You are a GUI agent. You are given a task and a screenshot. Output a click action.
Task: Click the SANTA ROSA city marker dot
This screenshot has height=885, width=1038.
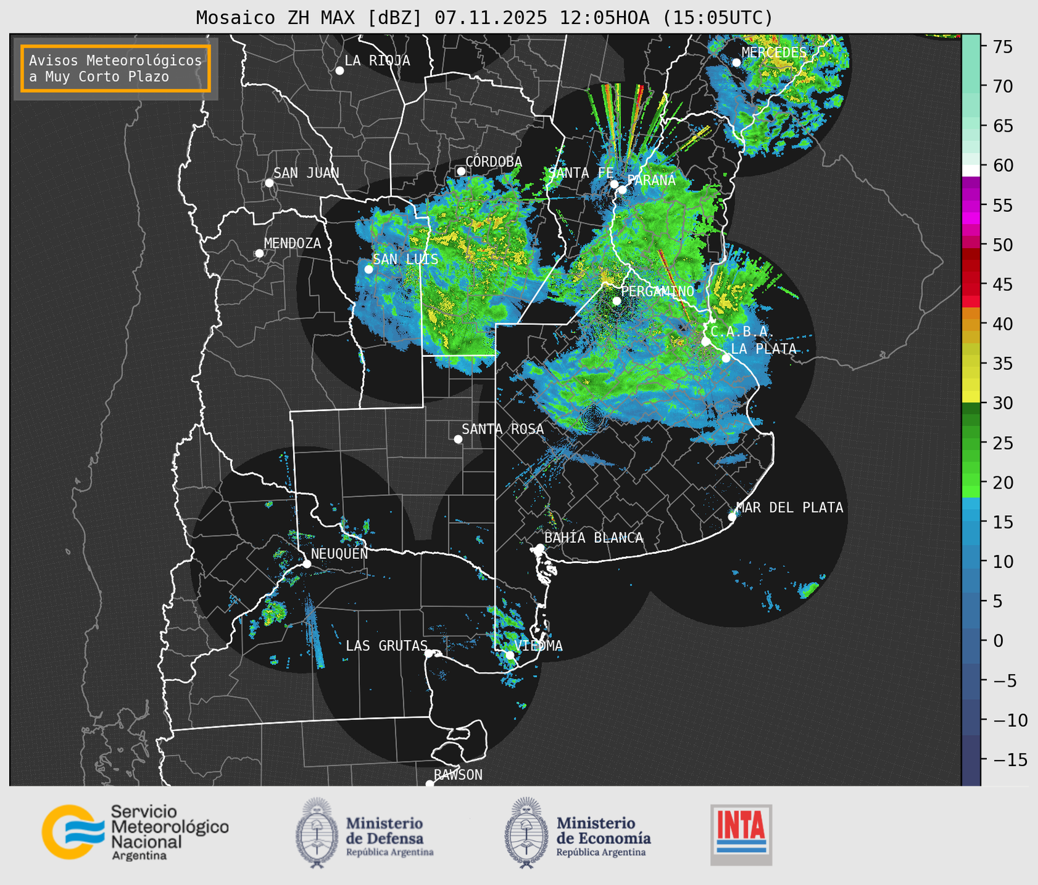point(458,439)
